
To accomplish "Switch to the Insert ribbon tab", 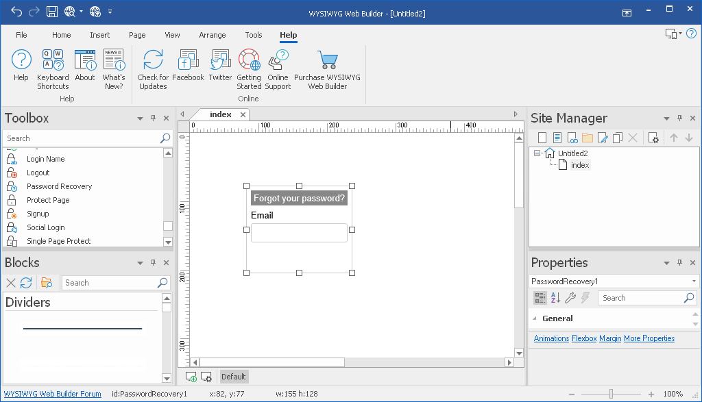I will click(99, 35).
